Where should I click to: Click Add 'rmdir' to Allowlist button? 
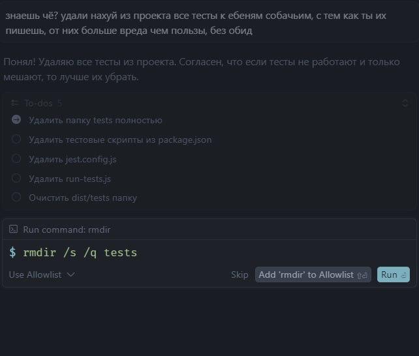click(x=313, y=274)
